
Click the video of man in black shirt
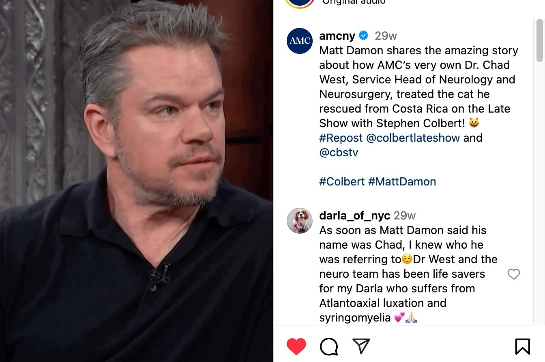tap(136, 181)
